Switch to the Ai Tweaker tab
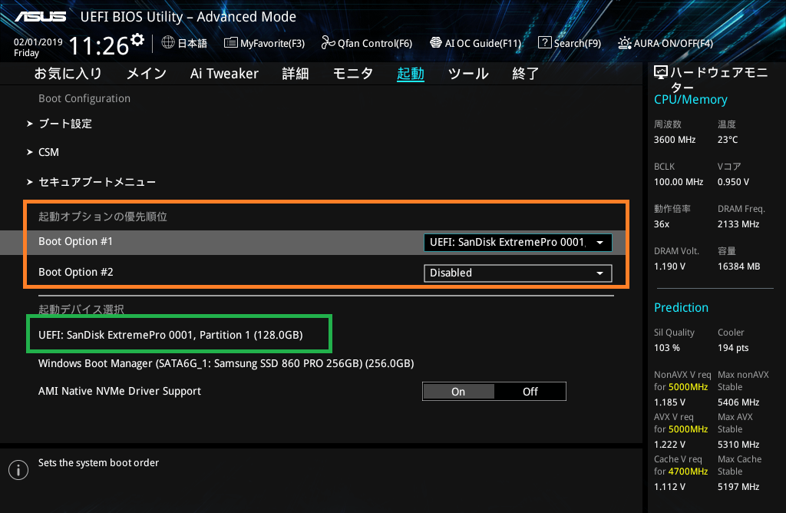Image resolution: width=786 pixels, height=513 pixels. tap(224, 74)
